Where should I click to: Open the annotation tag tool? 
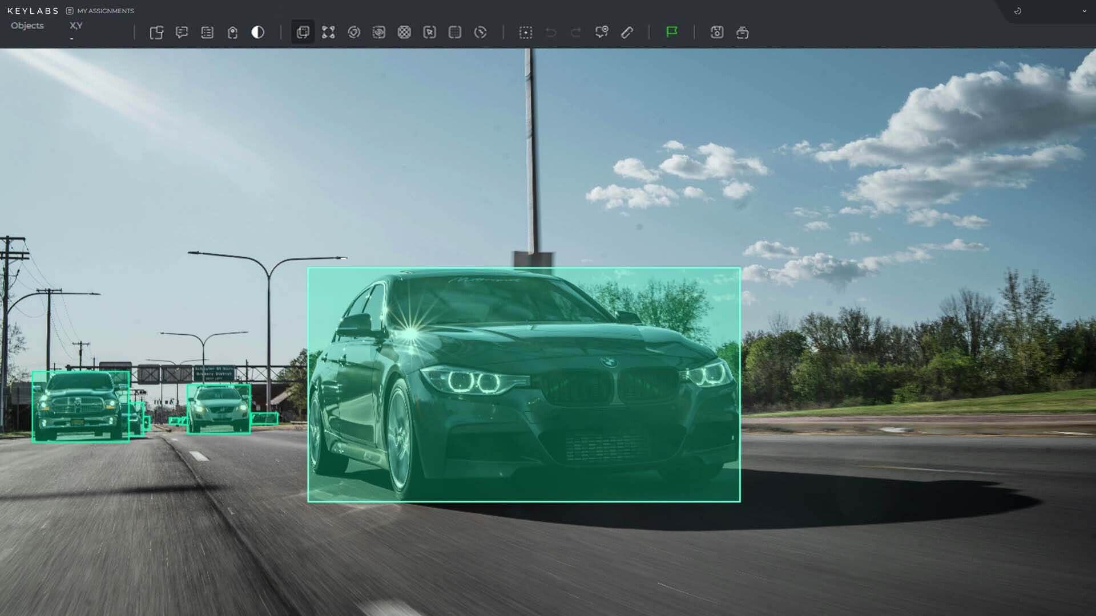coord(232,33)
